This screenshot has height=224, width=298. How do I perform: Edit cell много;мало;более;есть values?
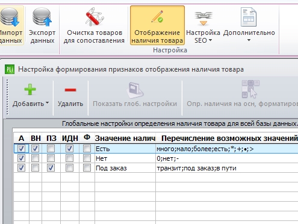pos(227,149)
